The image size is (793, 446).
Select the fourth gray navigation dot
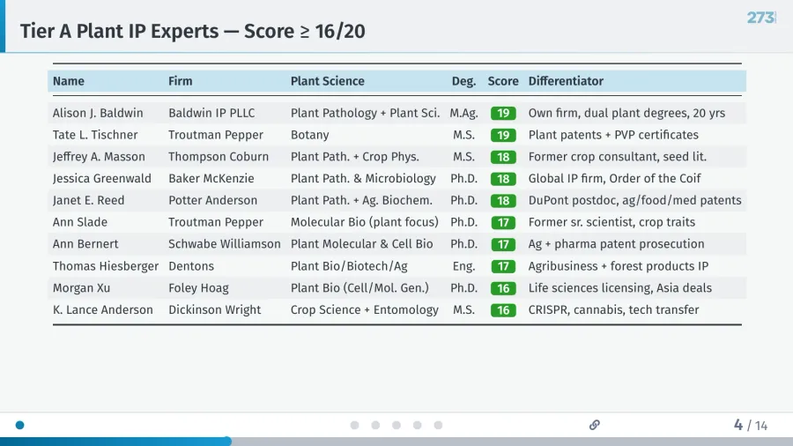[x=418, y=425]
